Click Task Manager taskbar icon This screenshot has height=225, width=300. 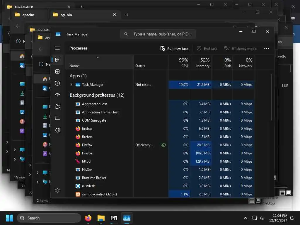[x=127, y=218]
